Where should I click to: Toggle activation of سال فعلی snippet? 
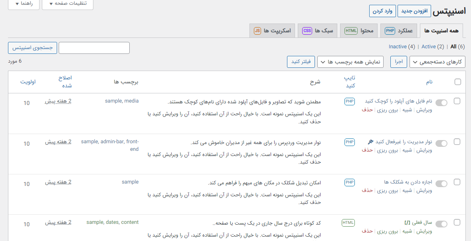(x=441, y=224)
